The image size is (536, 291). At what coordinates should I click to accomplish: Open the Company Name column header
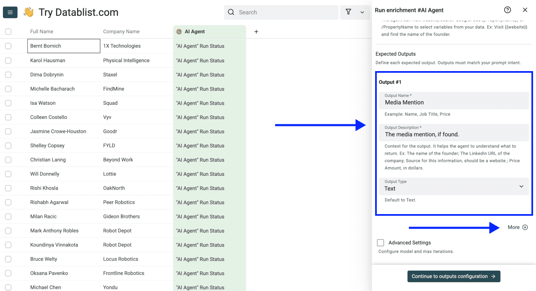[121, 31]
